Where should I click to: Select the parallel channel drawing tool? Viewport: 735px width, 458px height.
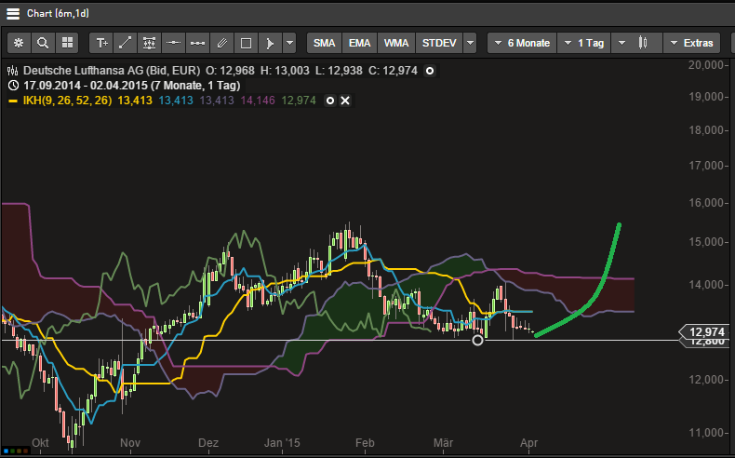tap(222, 43)
